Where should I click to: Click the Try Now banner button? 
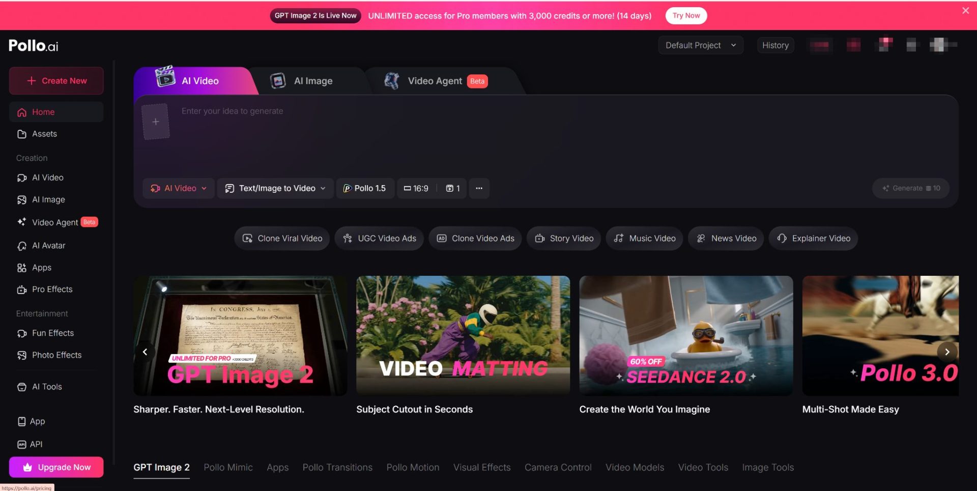pos(686,16)
